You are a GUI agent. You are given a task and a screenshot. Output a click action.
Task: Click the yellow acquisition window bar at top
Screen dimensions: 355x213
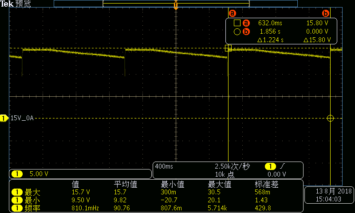click(x=176, y=4)
